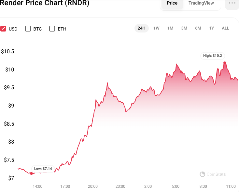
Task: Open the three-dots more options menu
Action: pos(232,3)
